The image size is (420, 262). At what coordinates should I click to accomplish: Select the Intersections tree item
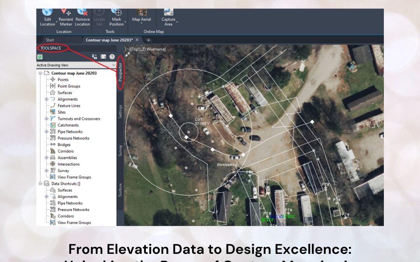(x=68, y=164)
